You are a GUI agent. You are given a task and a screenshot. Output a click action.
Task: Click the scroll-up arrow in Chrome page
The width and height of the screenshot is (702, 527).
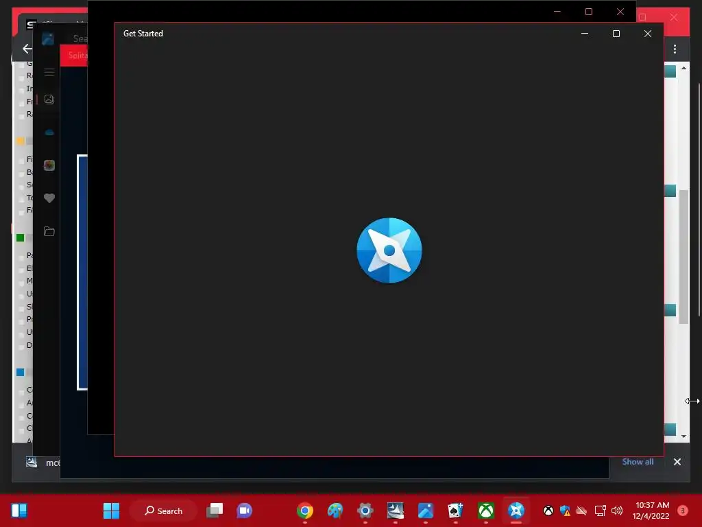point(683,68)
